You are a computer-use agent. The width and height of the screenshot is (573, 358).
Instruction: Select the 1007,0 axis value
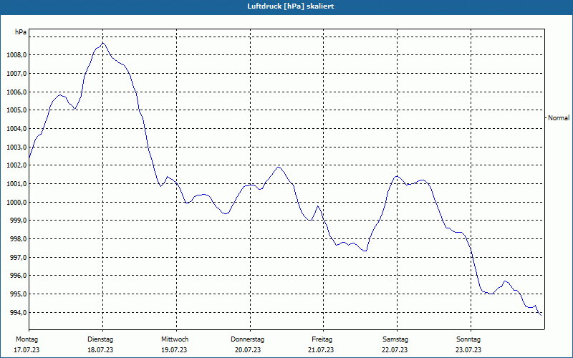16,74
